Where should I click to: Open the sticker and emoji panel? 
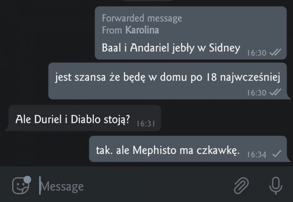coord(21,186)
